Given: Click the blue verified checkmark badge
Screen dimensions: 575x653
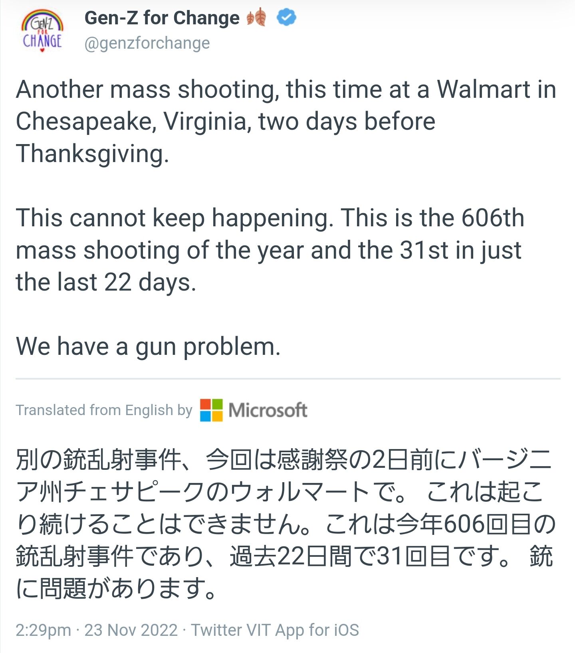Looking at the screenshot, I should point(286,18).
